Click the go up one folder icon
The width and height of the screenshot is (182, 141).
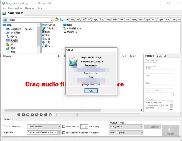tap(56, 20)
